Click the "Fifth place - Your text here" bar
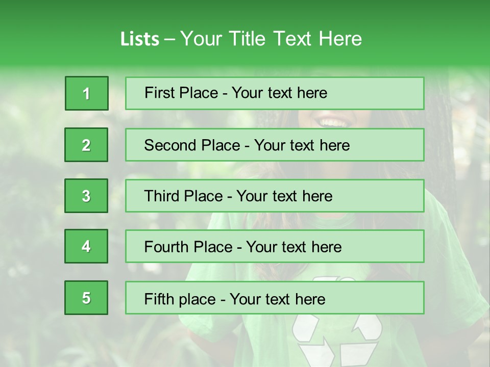This screenshot has width=490, height=367. [275, 298]
